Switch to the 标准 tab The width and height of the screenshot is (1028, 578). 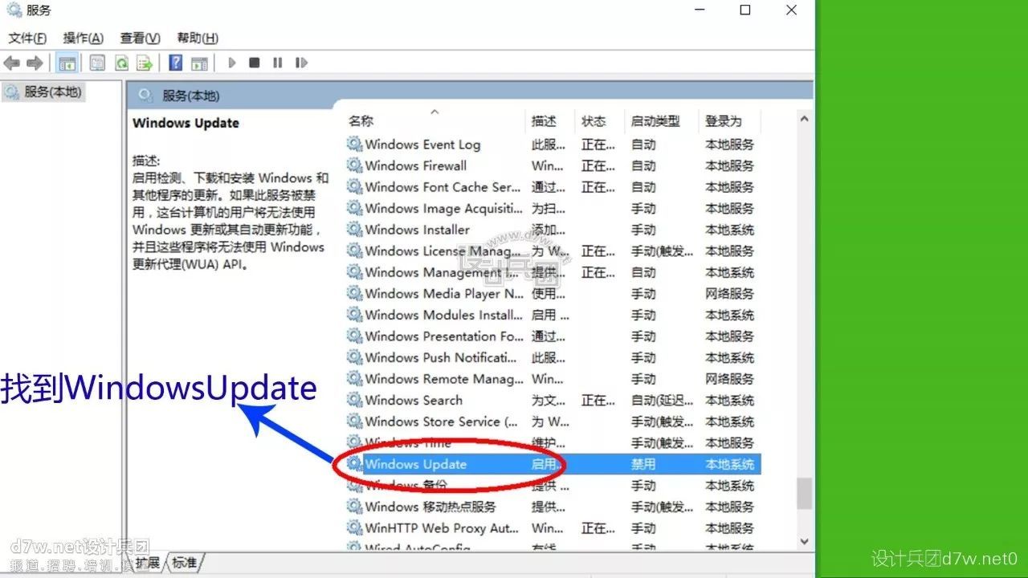point(184,562)
